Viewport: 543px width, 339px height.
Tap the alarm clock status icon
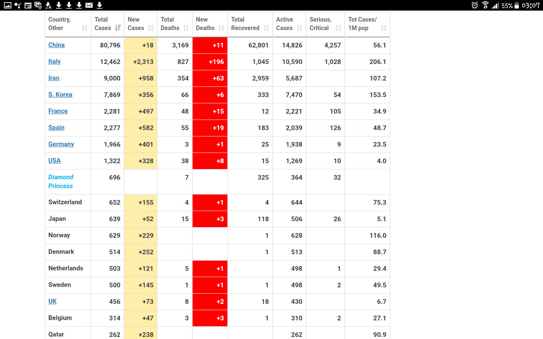pyautogui.click(x=475, y=5)
